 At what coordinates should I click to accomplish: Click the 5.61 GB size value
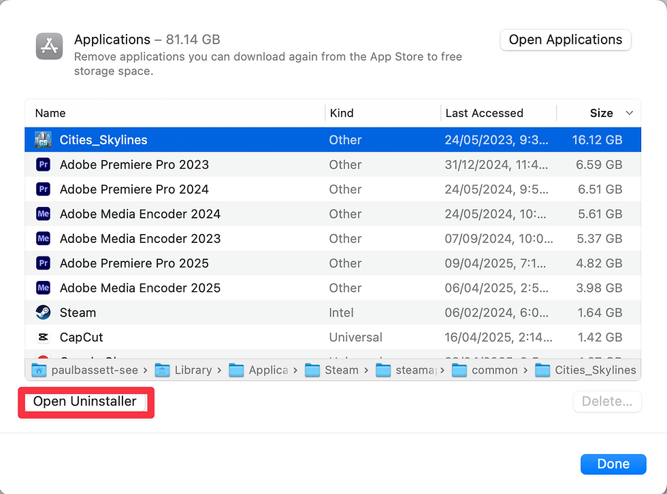click(600, 214)
